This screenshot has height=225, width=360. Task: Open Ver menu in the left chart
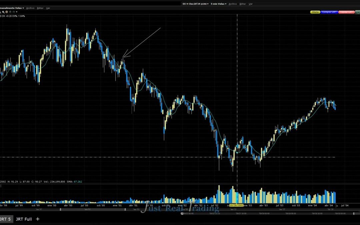48,8
